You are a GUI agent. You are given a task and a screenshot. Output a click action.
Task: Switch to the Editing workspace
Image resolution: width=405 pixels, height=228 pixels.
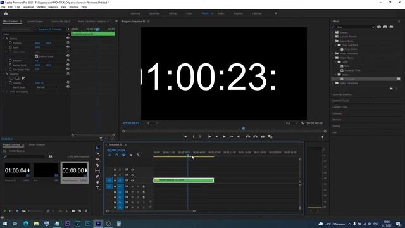pos(173,13)
